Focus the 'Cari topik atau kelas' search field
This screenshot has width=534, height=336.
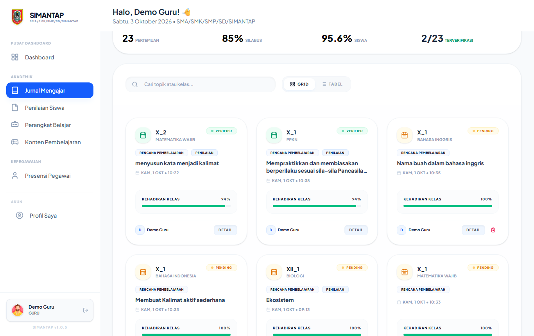tap(201, 84)
